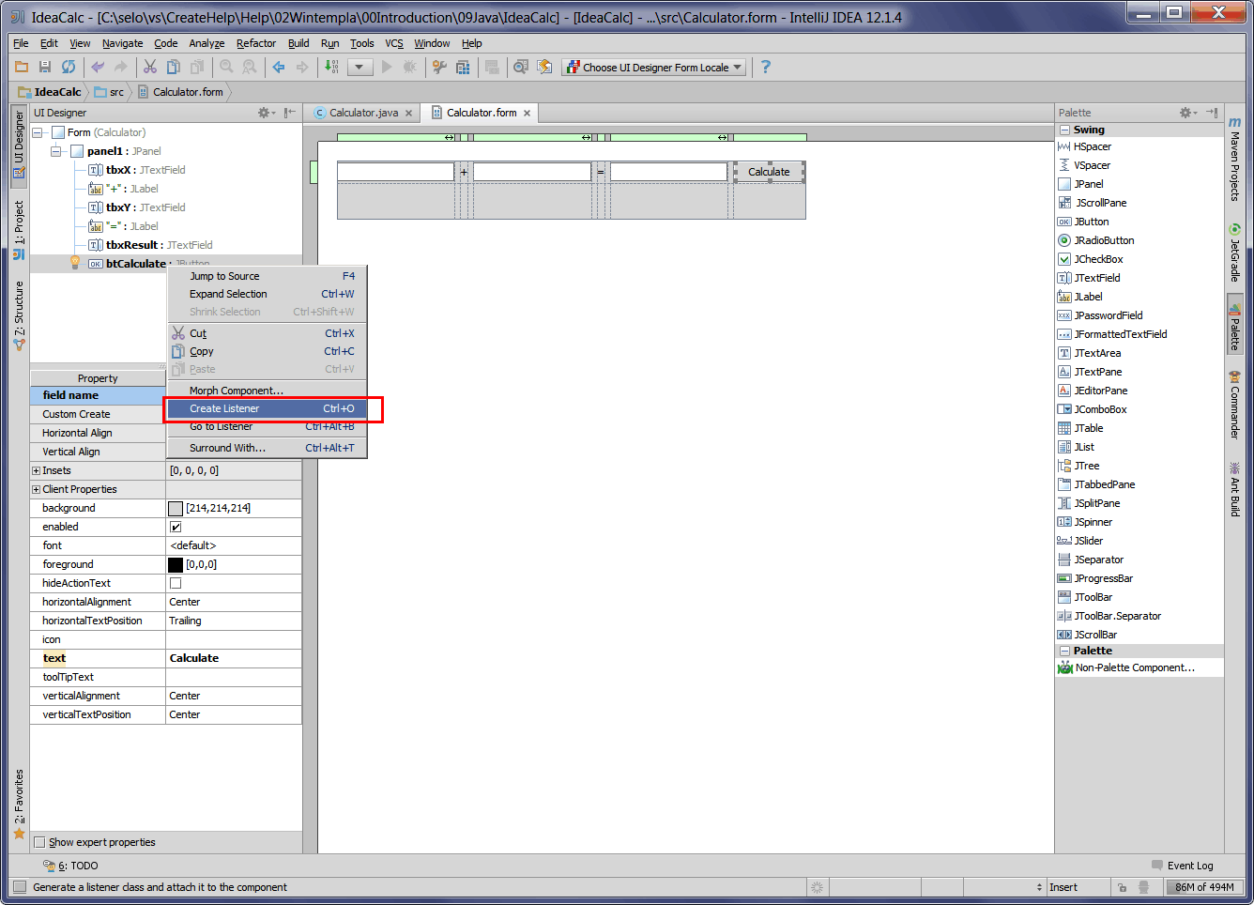Switch to the Calculator.java tab
The image size is (1254, 905).
363,113
